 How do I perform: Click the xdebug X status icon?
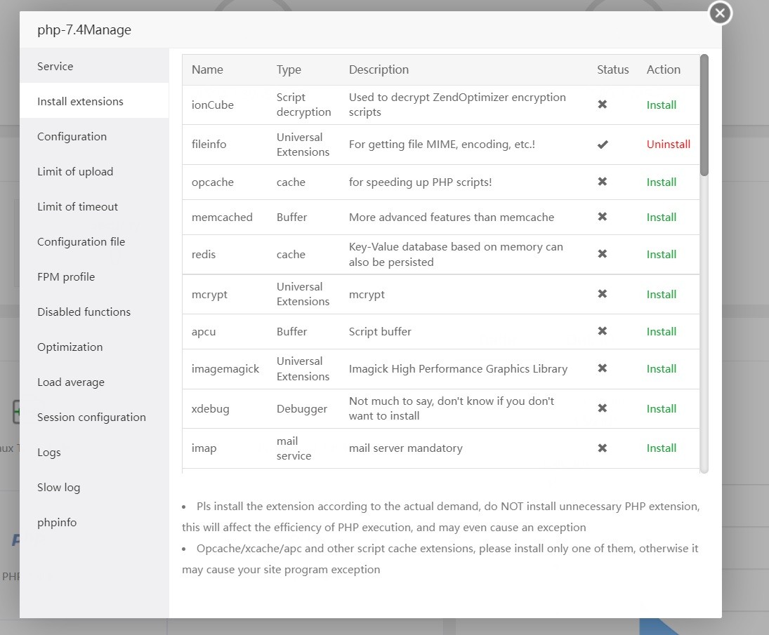click(603, 408)
